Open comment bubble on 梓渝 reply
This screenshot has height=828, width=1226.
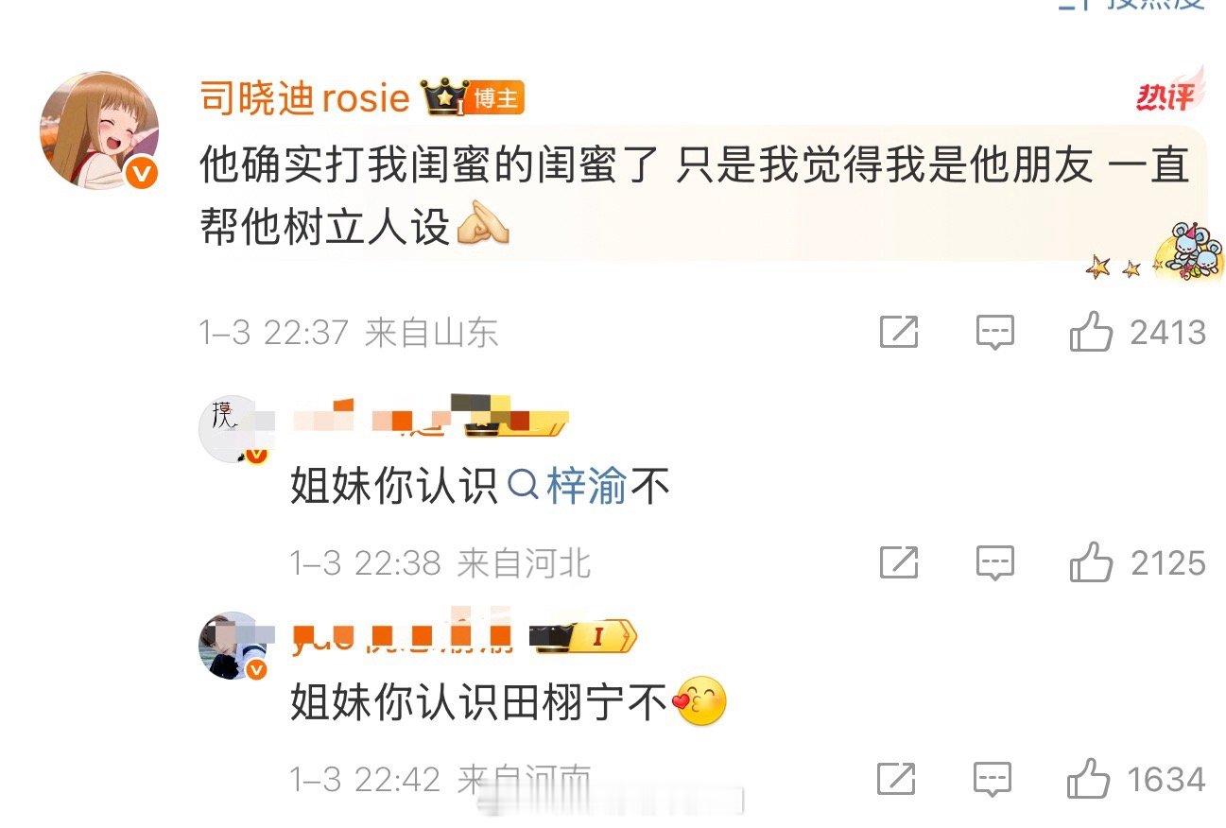pos(994,563)
